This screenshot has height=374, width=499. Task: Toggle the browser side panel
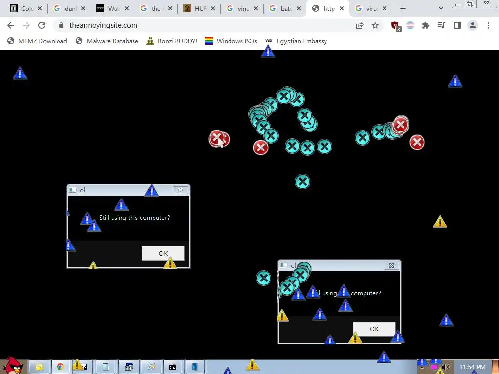[457, 25]
